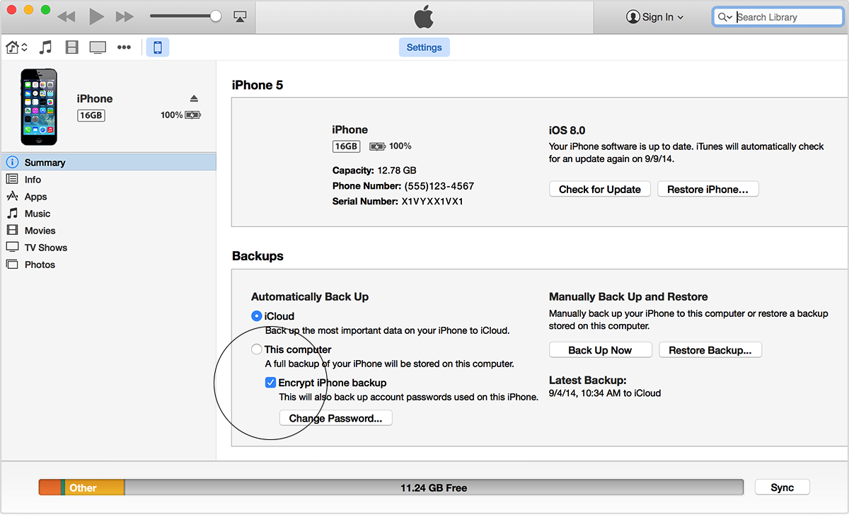Click the iOS 8.0 version heading
The image size is (849, 515).
[x=567, y=130]
